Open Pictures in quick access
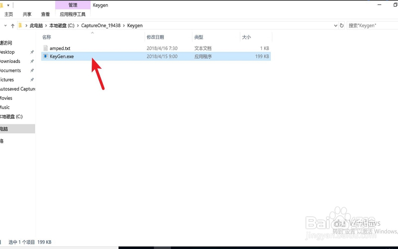Image resolution: width=398 pixels, height=249 pixels. click(x=7, y=80)
